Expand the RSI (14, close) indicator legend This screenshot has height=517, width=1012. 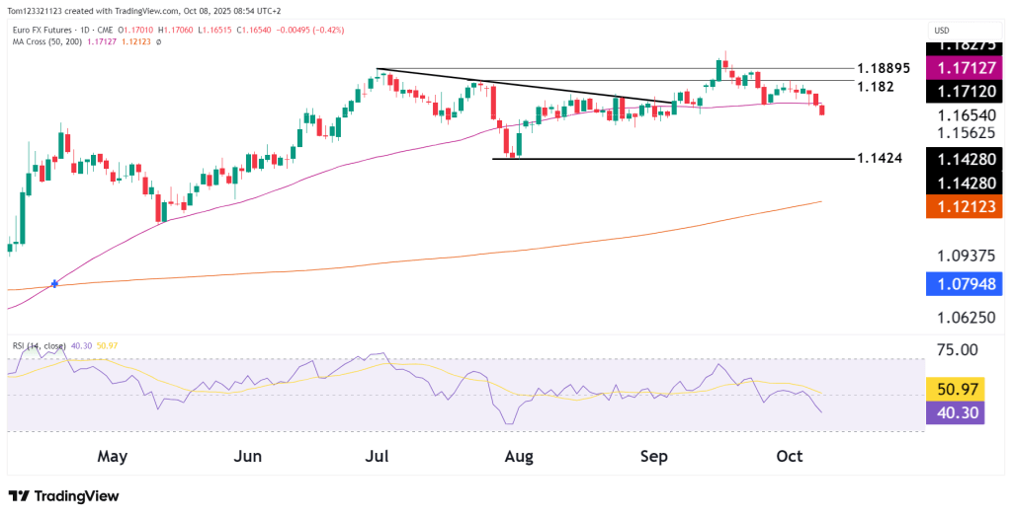coord(40,345)
